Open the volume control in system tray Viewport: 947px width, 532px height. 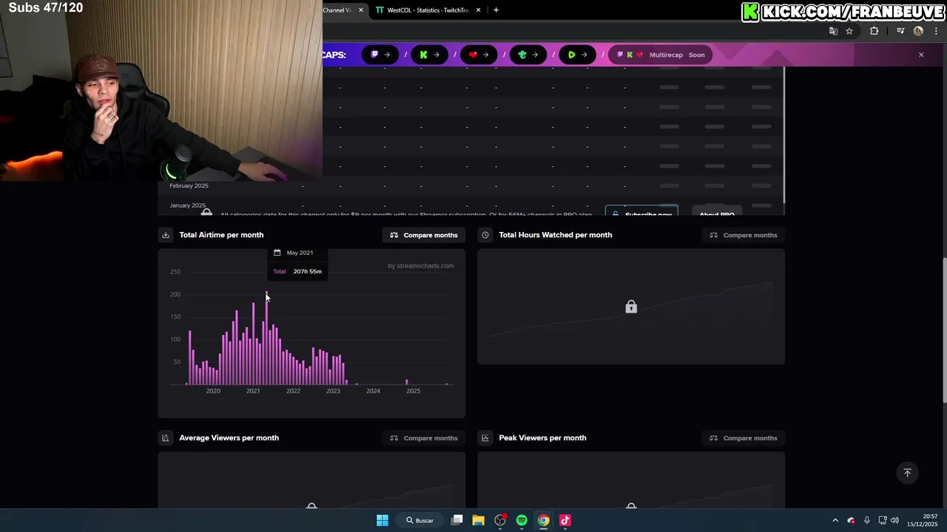[894, 520]
